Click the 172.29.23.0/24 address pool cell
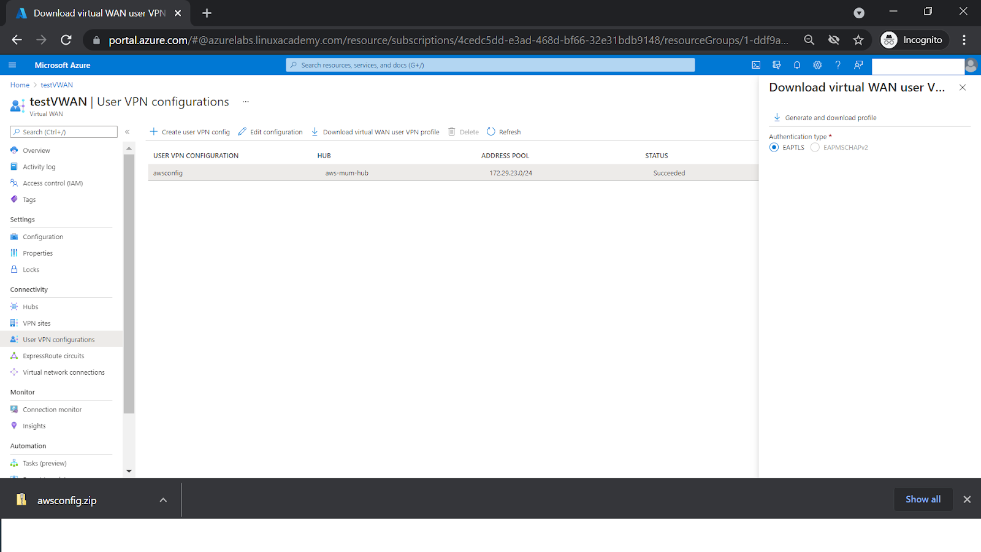This screenshot has width=981, height=552. [511, 173]
